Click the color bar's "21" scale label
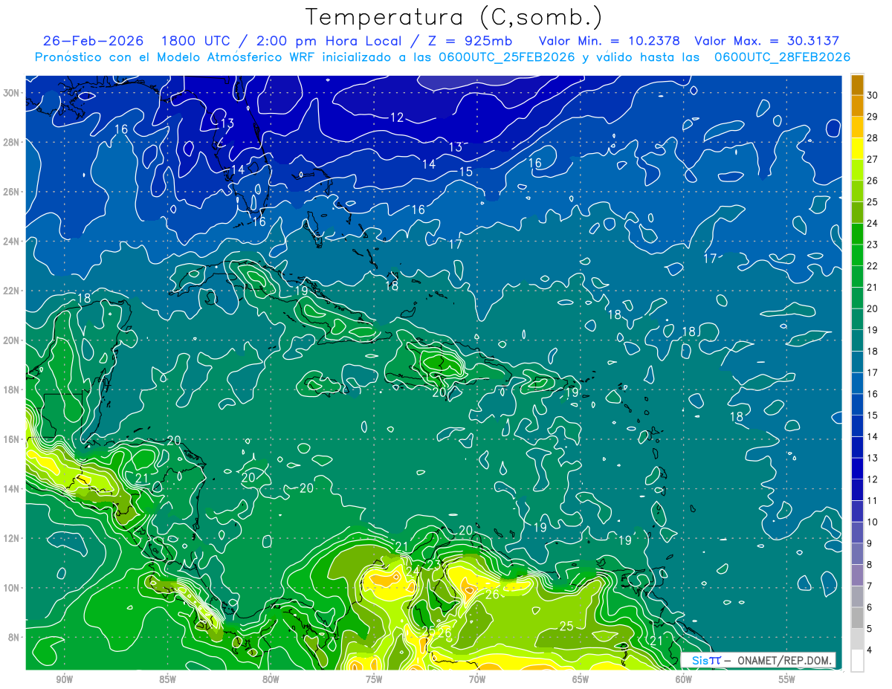Screen dimensions: 892x689 point(873,288)
